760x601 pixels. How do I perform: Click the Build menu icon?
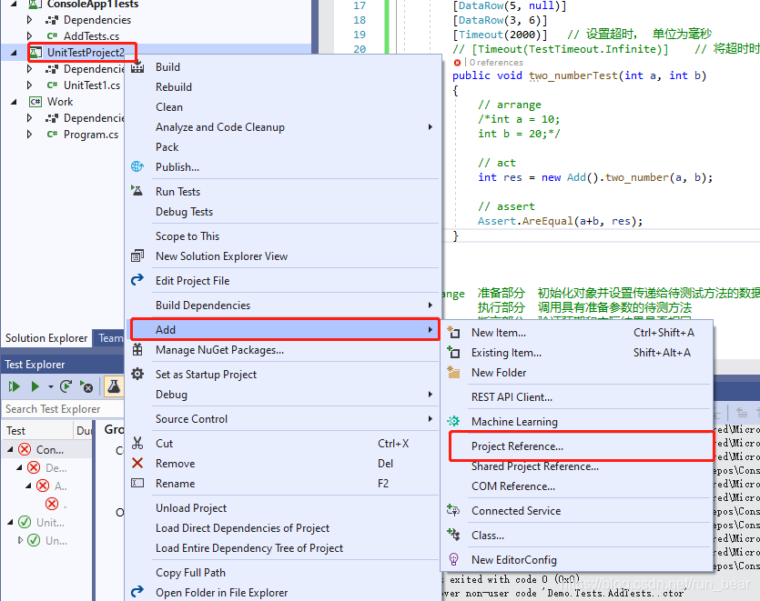point(137,67)
